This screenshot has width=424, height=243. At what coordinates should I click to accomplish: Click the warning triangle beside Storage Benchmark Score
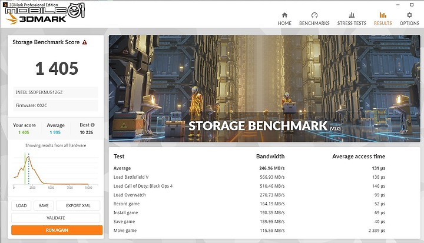85,42
